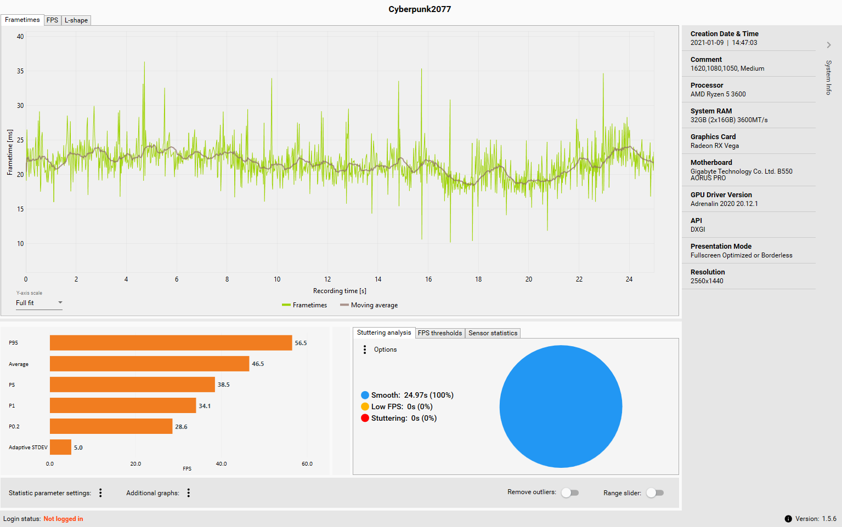
Task: Click the vertical System Info label
Action: 829,77
